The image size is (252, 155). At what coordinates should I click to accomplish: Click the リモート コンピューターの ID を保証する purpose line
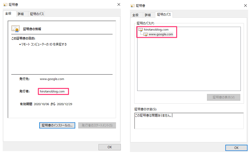44,44
